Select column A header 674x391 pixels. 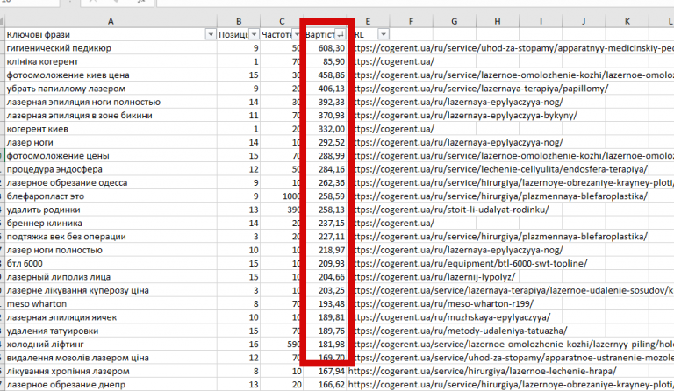click(x=111, y=21)
